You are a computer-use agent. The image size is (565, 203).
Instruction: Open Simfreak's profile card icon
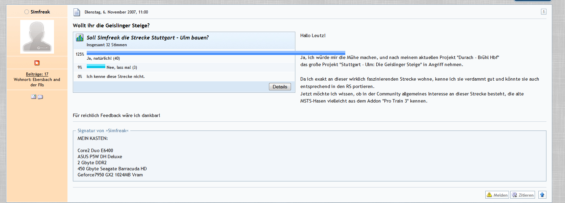click(33, 97)
